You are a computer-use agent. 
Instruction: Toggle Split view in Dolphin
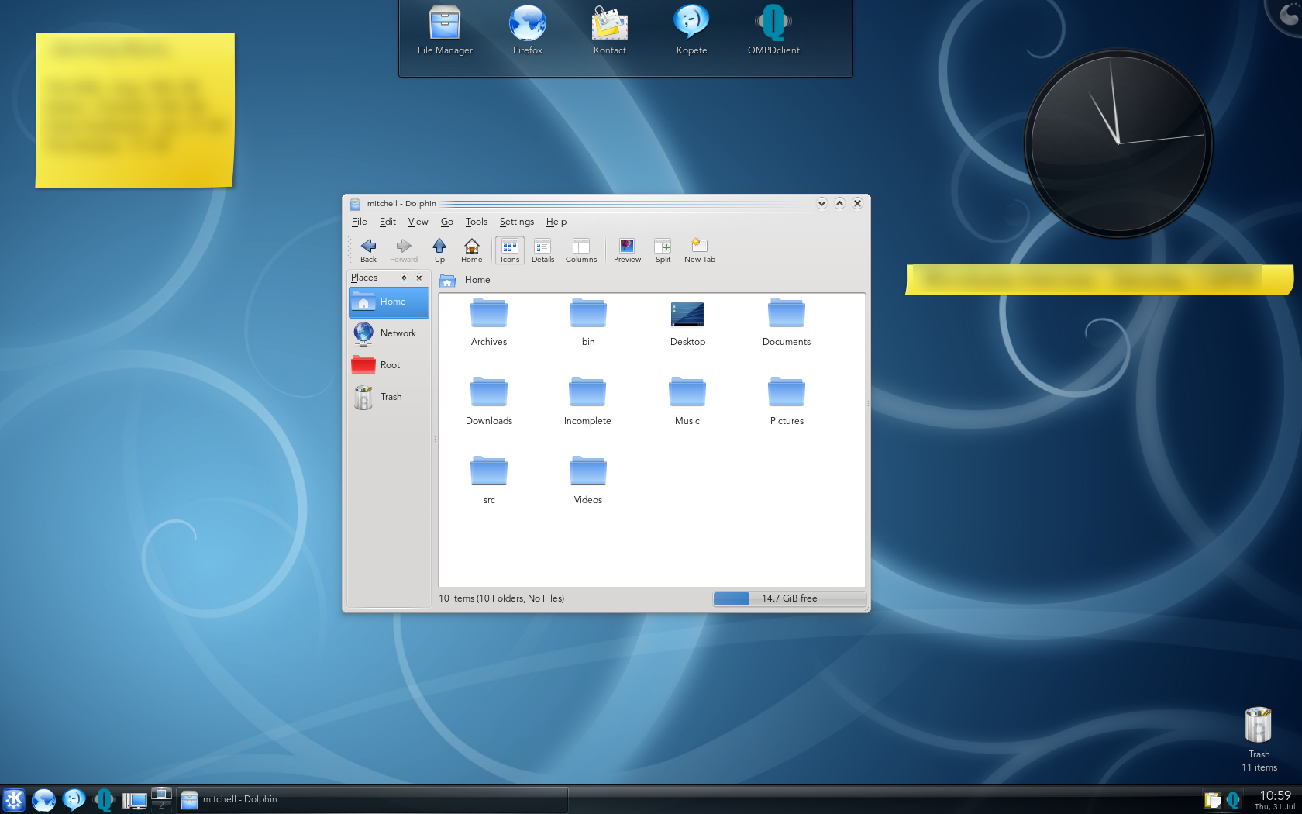(663, 250)
